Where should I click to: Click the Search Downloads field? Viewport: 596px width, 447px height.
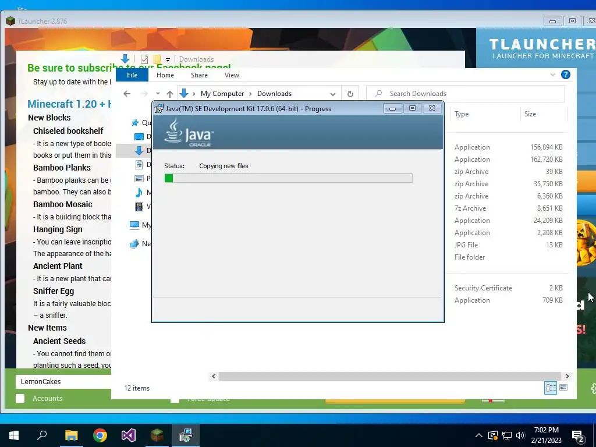466,94
